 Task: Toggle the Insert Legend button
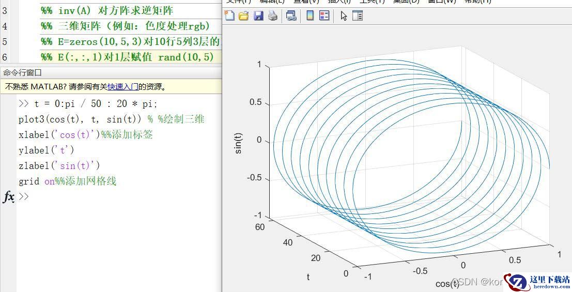324,16
